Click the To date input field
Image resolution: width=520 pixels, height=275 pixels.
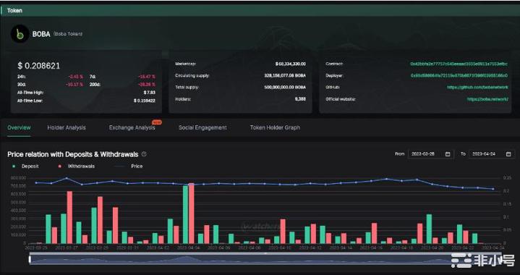[x=491, y=154]
